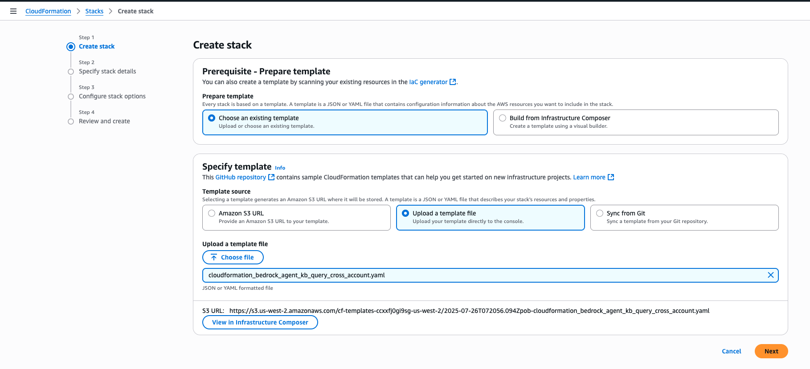The height and width of the screenshot is (369, 810).
Task: Open the IaC generator link
Action: click(428, 82)
